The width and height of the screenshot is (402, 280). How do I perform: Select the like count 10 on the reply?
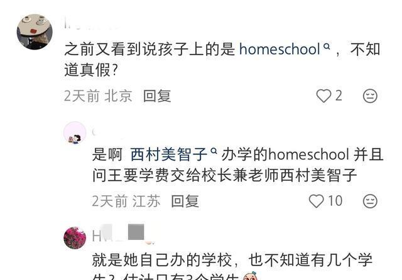pyautogui.click(x=335, y=201)
